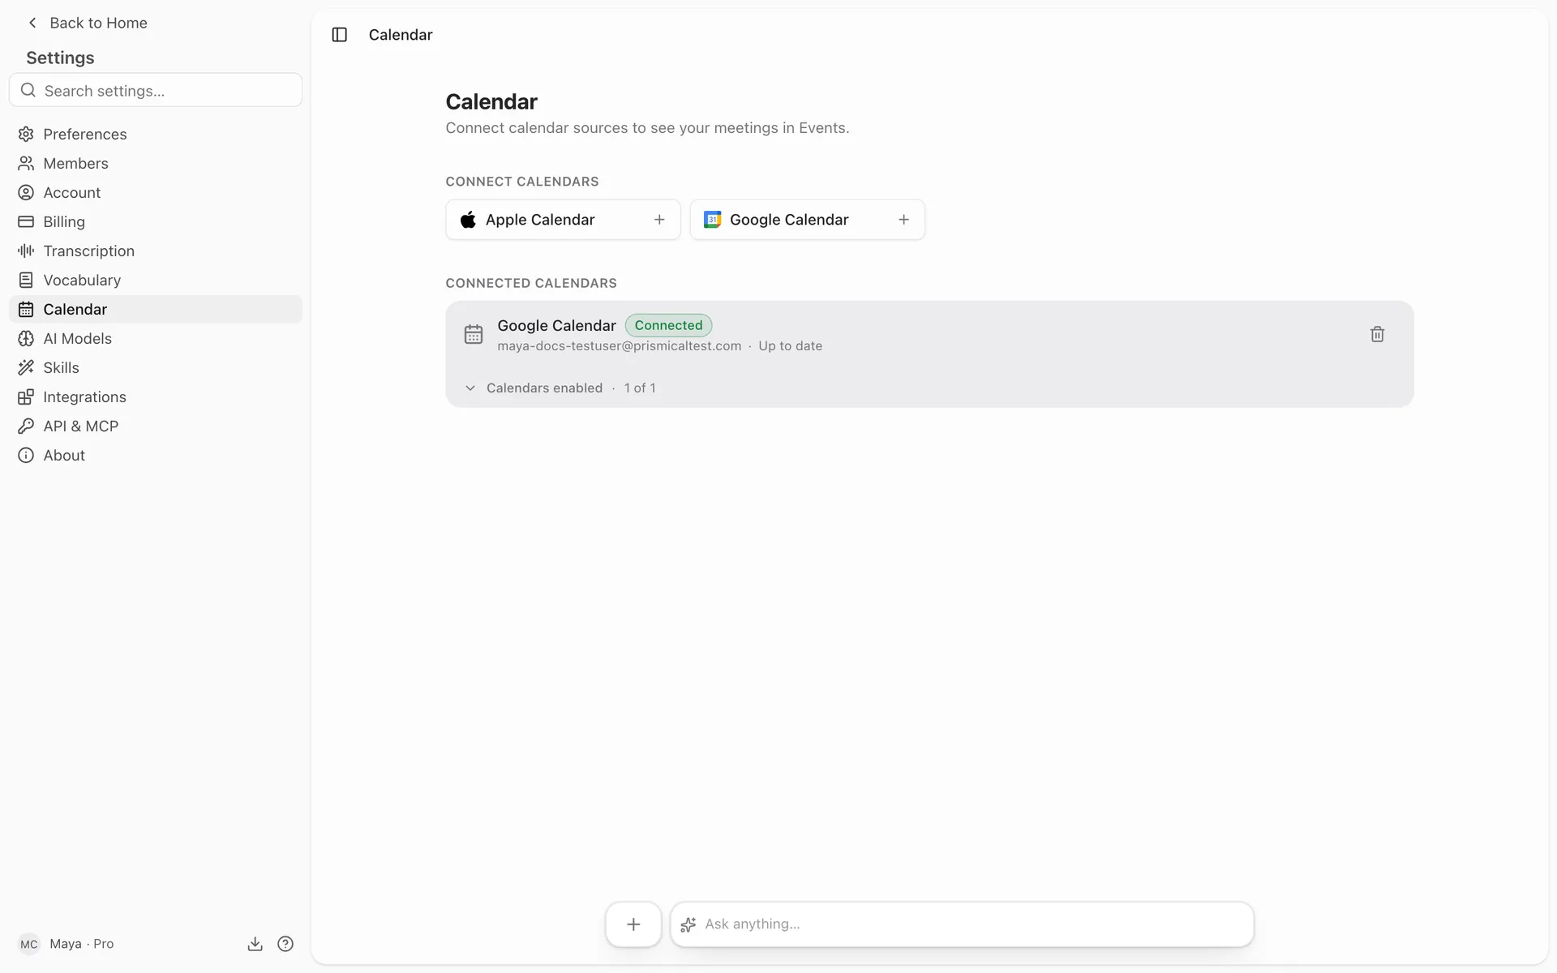1557x973 pixels.
Task: Open Transcription settings section
Action: pyautogui.click(x=156, y=251)
